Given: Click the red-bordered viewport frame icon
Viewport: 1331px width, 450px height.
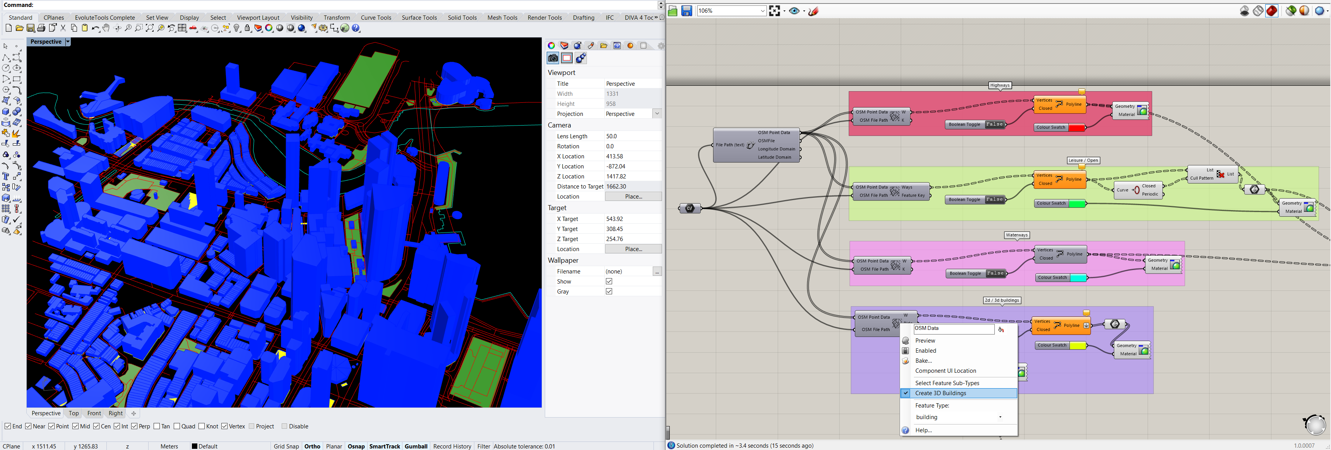Looking at the screenshot, I should [x=567, y=58].
